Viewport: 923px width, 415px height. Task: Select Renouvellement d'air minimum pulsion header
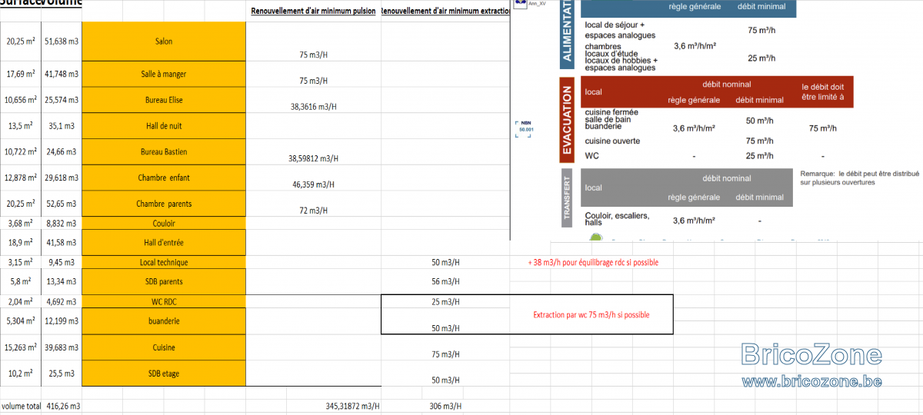[x=315, y=11]
